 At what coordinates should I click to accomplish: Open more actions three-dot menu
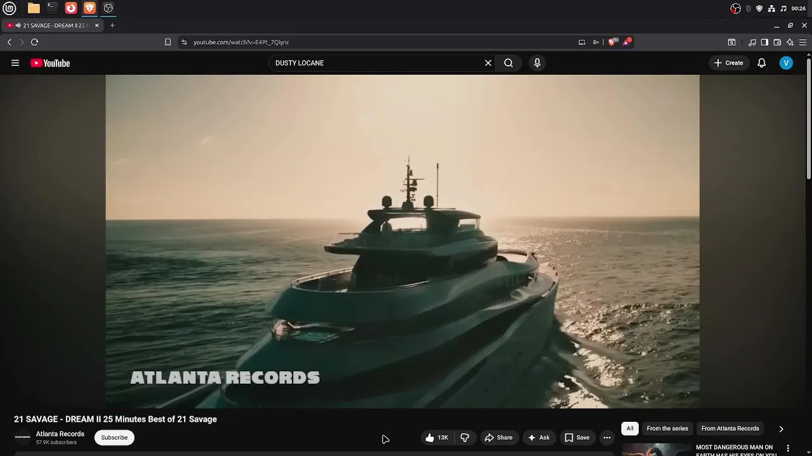(x=607, y=438)
